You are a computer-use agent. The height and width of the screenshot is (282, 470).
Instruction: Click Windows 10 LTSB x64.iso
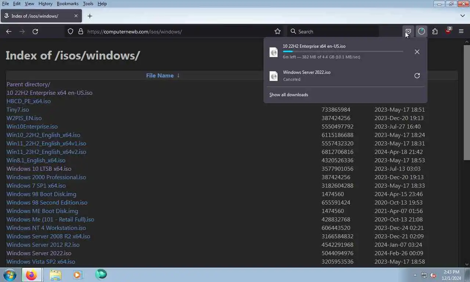tap(39, 169)
